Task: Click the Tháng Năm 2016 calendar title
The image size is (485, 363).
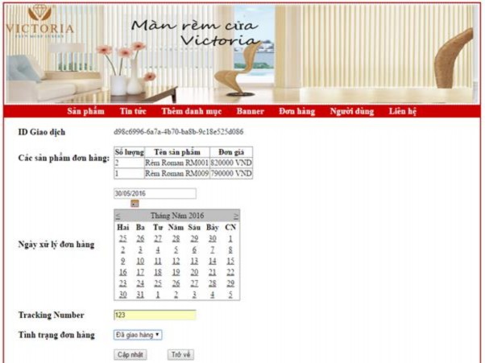Action: coord(177,216)
